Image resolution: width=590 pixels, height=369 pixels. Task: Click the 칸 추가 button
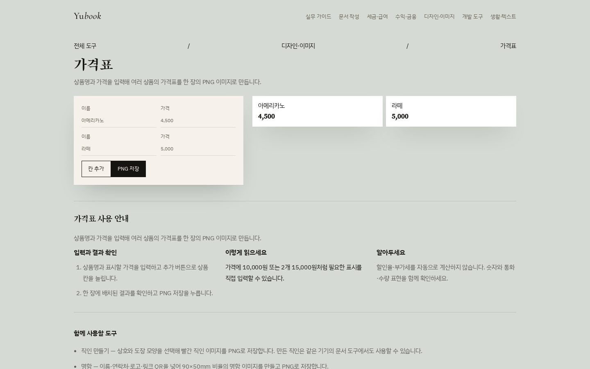pos(96,169)
